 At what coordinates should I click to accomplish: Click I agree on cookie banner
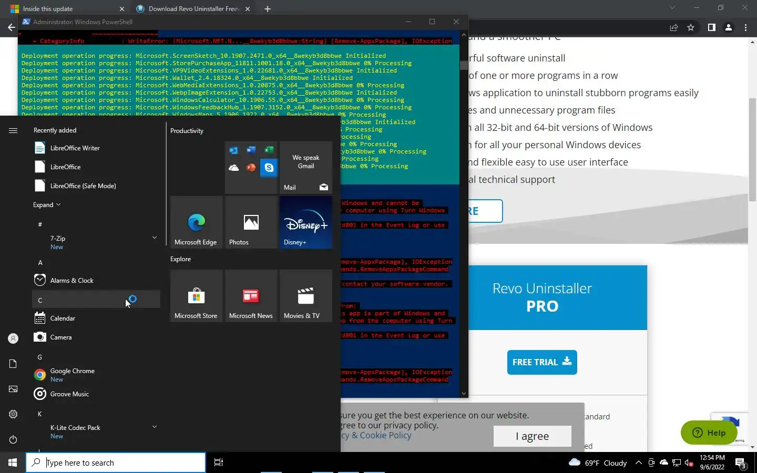click(x=532, y=436)
